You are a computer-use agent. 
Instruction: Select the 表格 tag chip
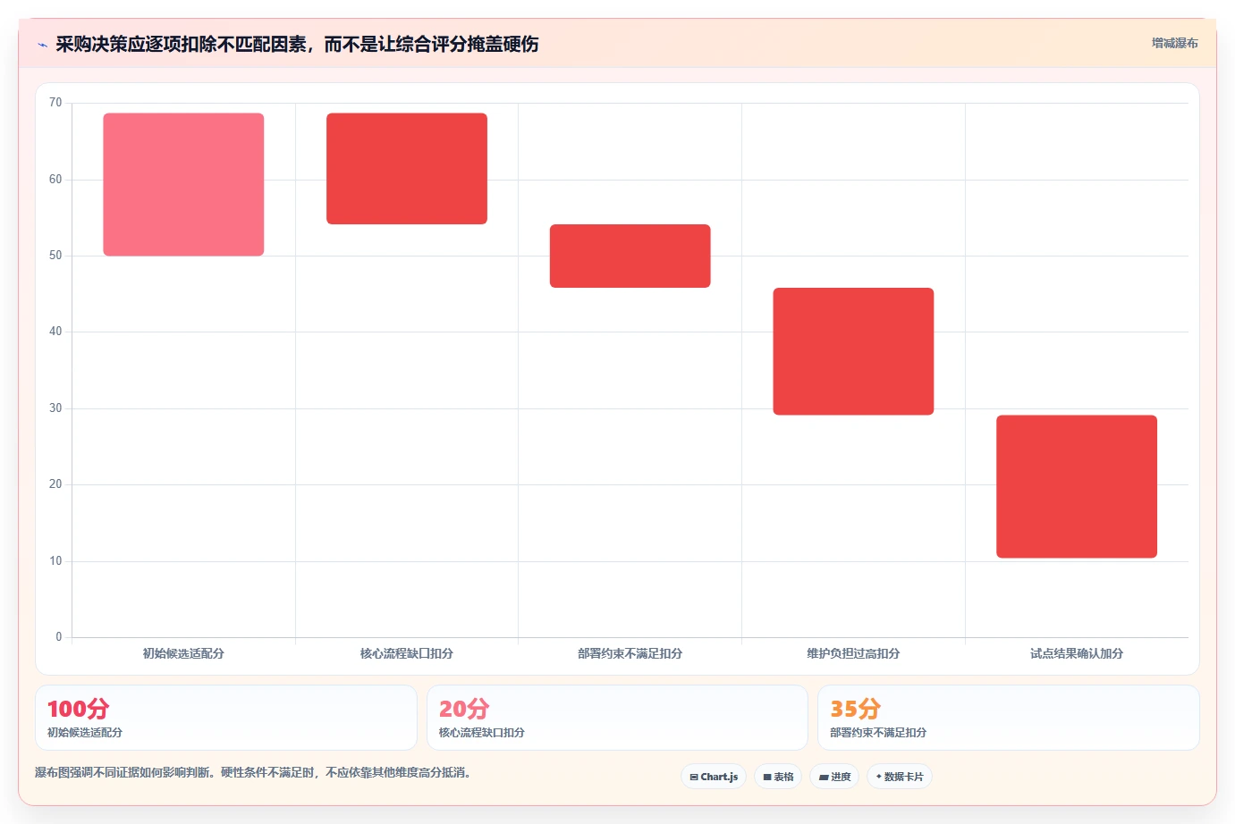778,777
